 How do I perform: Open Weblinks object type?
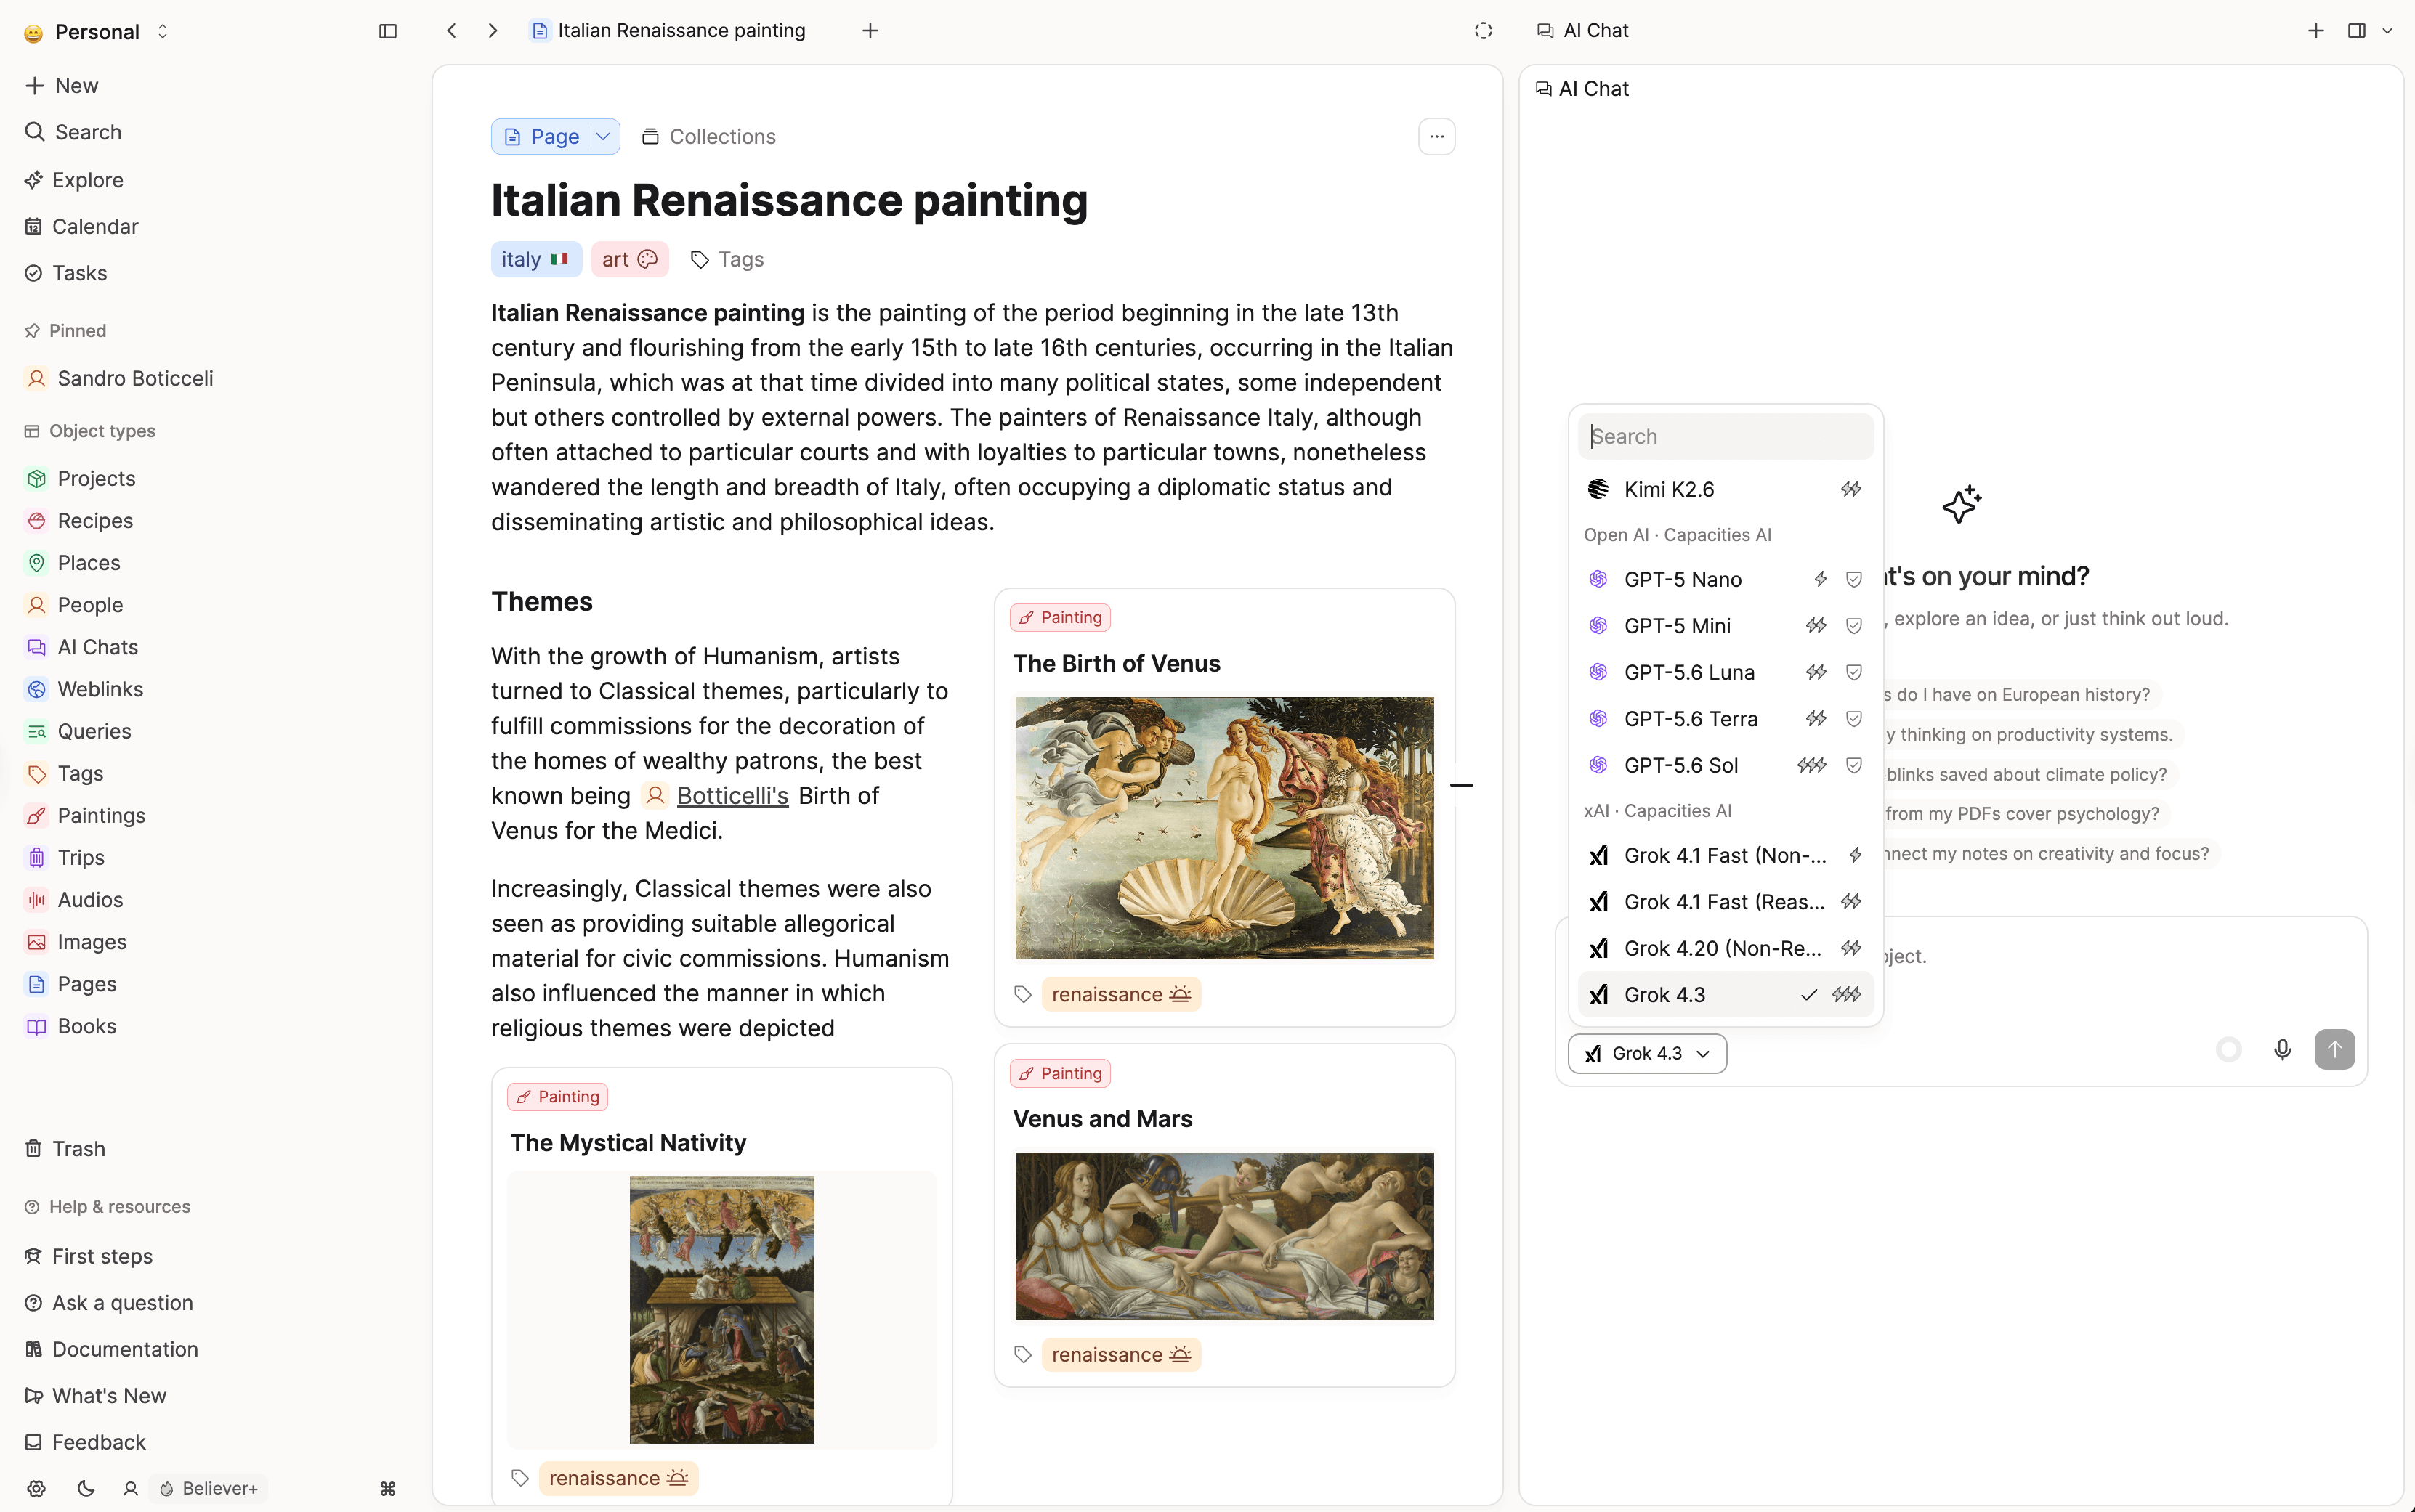coord(100,689)
